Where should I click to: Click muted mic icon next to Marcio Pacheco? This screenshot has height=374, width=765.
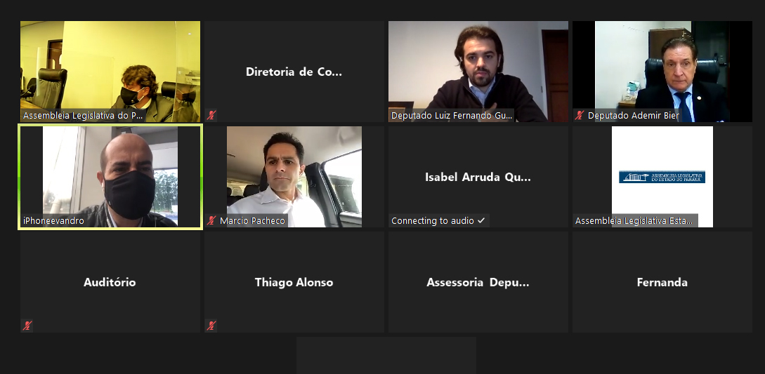(211, 221)
